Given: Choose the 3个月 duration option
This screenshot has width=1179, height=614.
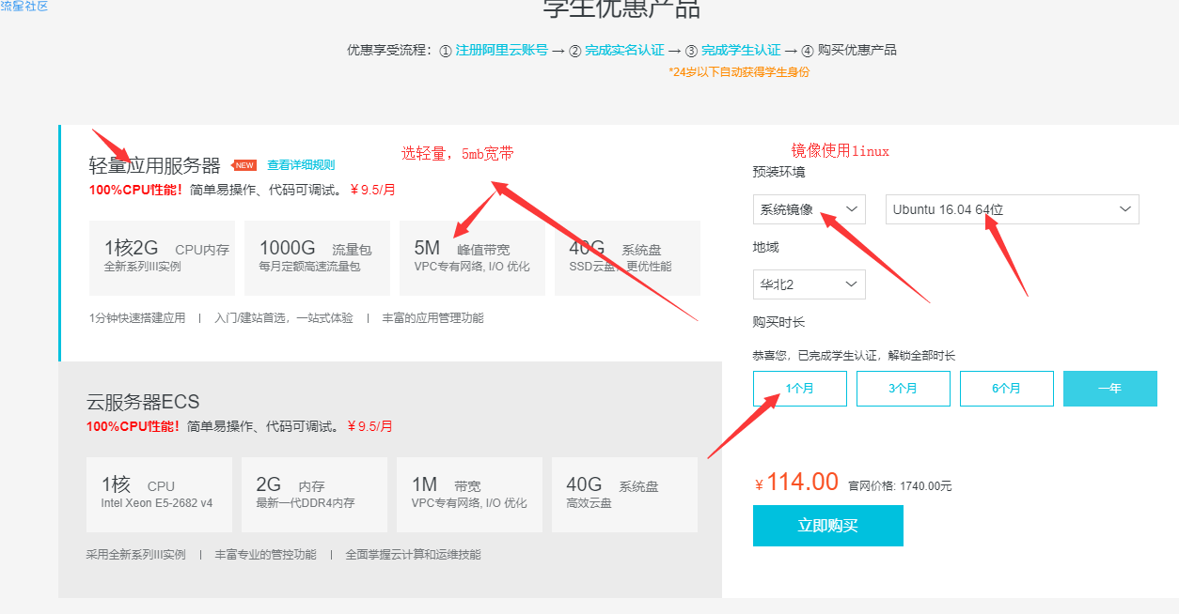Looking at the screenshot, I should (904, 389).
